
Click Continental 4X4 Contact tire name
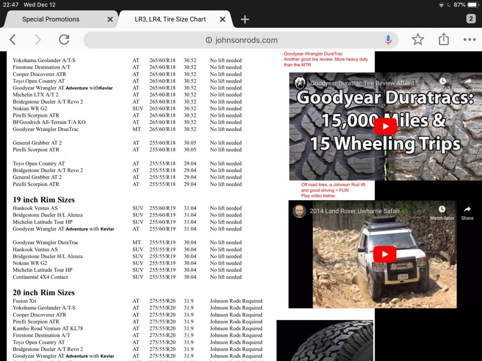click(40, 277)
